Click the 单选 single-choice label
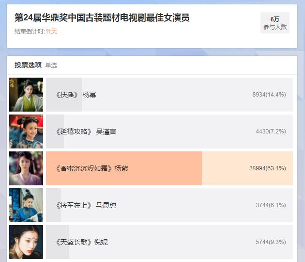 pos(51,65)
